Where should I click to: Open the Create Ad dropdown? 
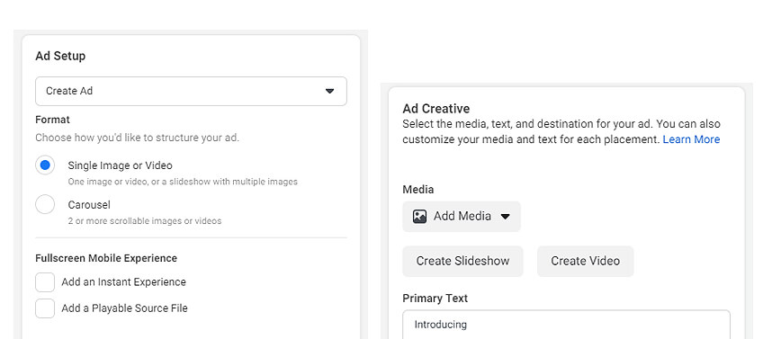[x=191, y=91]
